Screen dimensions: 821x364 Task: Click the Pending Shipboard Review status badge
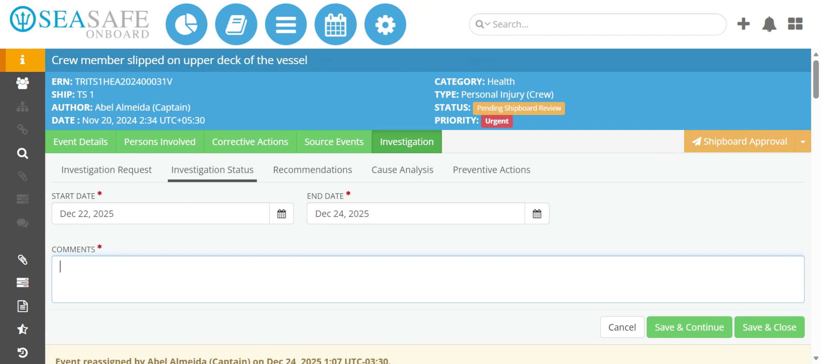coord(519,108)
